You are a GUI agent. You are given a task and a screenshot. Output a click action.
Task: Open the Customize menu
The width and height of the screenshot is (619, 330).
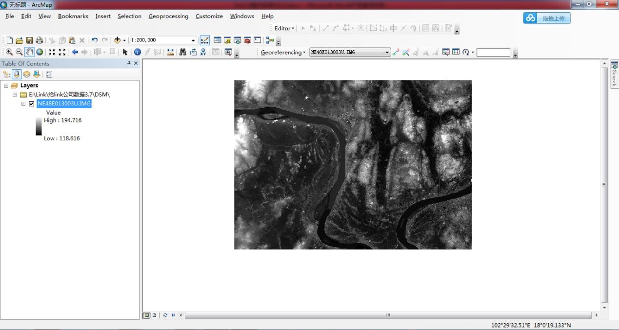(x=209, y=16)
